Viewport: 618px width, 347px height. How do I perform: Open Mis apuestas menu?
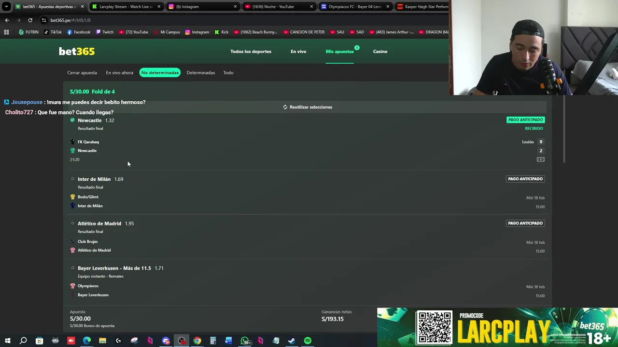(x=339, y=52)
